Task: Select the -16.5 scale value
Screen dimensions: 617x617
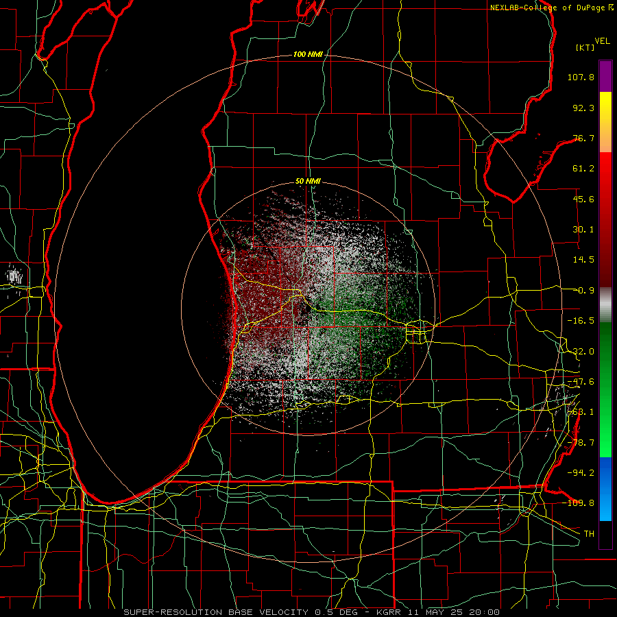Action: pos(581,321)
